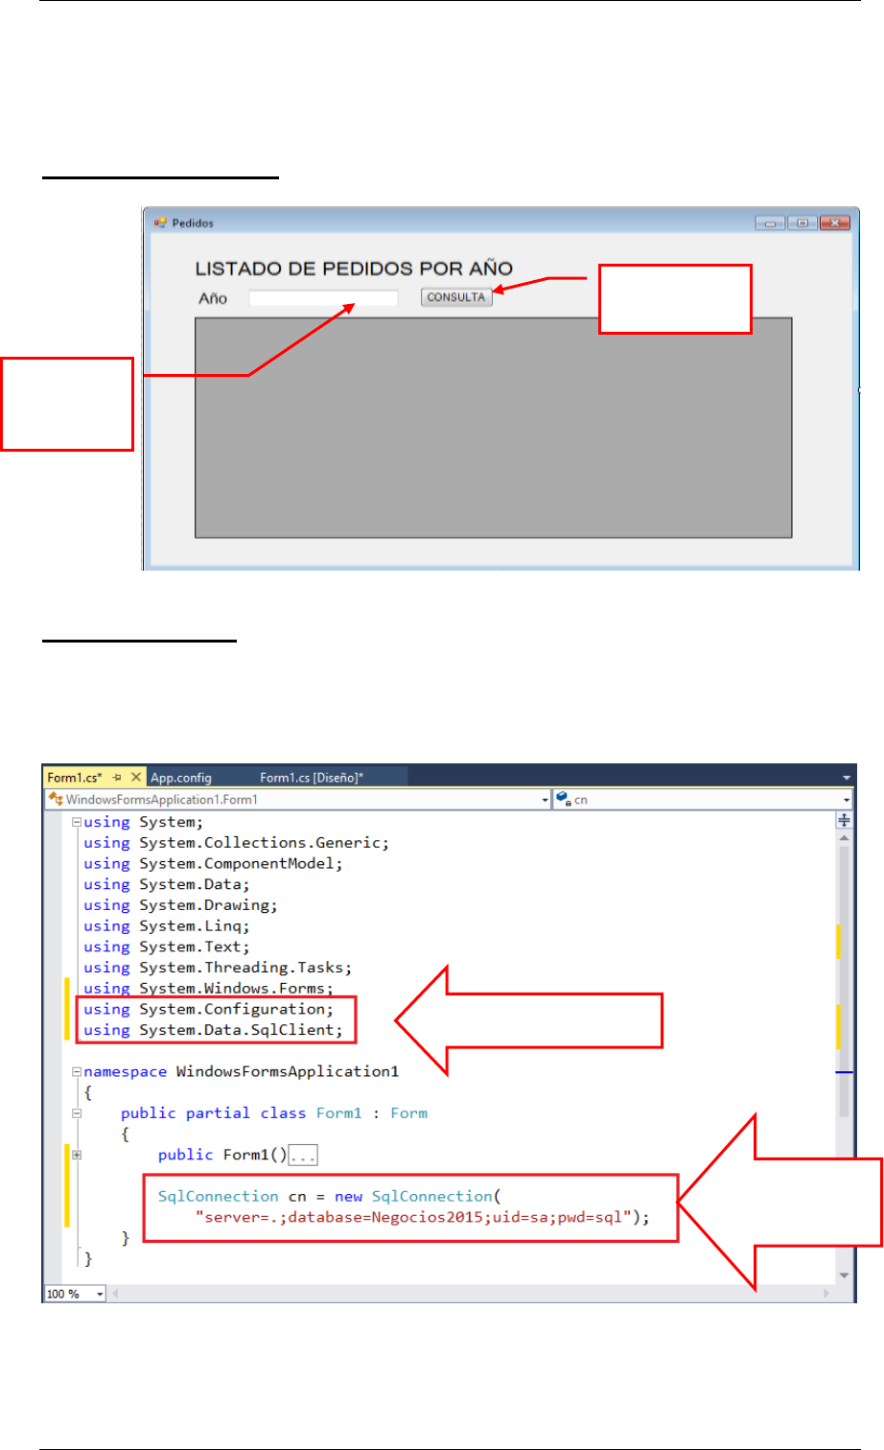Click the line 'using System.Threading.Tasks;'
This screenshot has width=884, height=1450.
click(x=218, y=968)
